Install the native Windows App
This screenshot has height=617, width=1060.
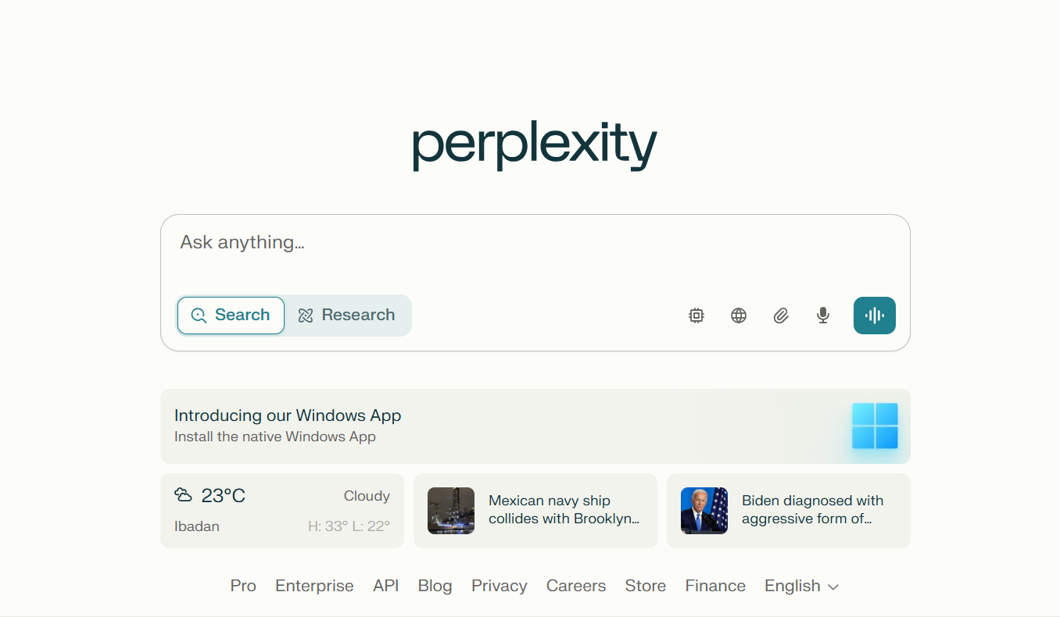[535, 426]
